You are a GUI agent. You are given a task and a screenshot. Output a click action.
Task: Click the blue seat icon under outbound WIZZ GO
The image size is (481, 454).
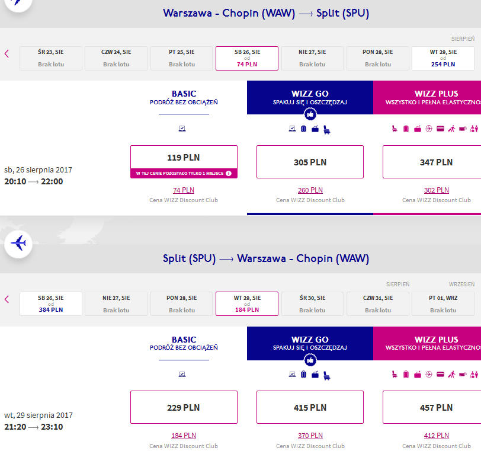327,130
